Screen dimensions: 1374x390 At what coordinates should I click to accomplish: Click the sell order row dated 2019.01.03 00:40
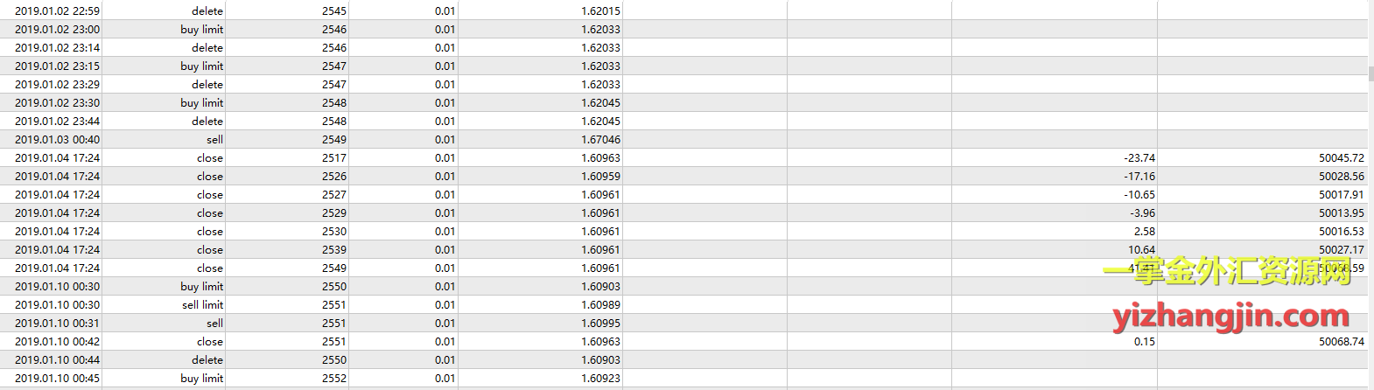(683, 140)
